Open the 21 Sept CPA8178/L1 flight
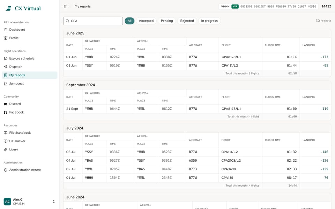Viewport: 335px width, 209px height. 197,109
